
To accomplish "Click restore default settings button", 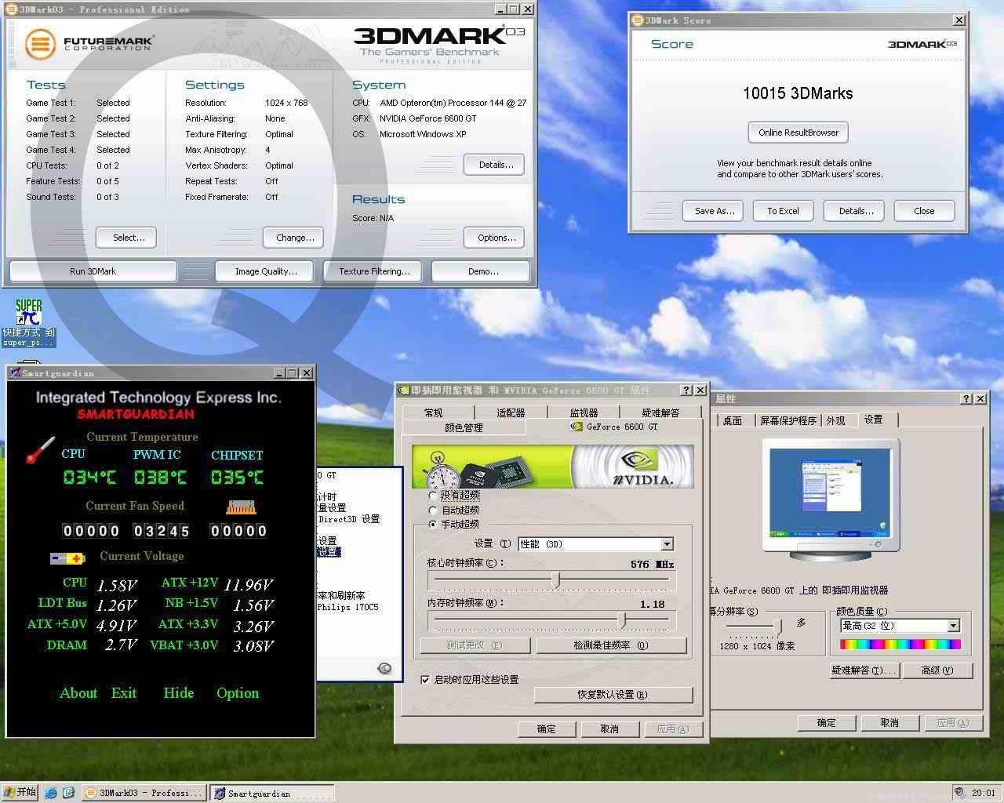I will pyautogui.click(x=613, y=695).
